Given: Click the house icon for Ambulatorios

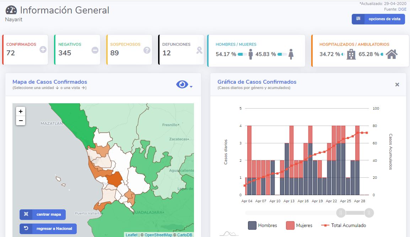Looking at the screenshot, I should click(x=392, y=54).
